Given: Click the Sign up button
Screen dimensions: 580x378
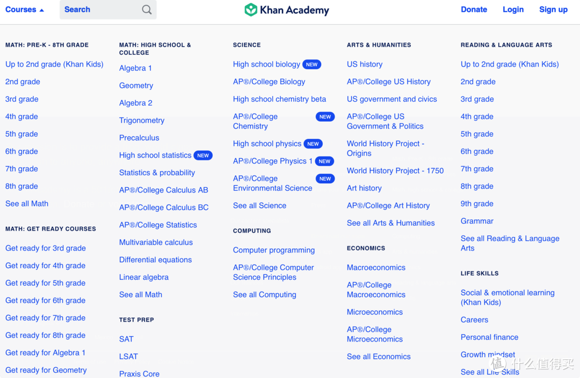Looking at the screenshot, I should coord(553,10).
